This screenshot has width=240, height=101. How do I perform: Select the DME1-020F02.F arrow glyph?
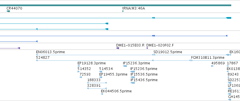[147, 48]
